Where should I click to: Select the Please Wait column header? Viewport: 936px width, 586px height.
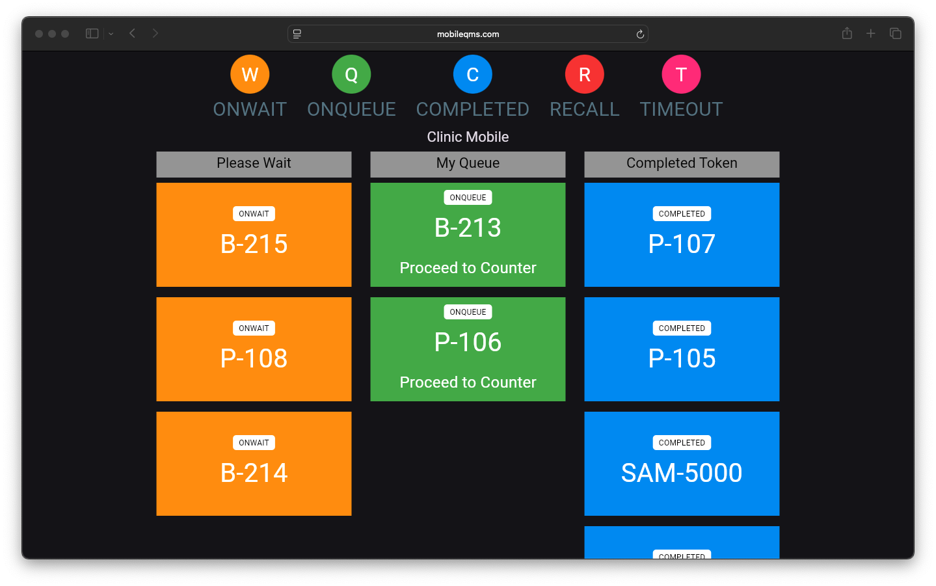pos(254,164)
